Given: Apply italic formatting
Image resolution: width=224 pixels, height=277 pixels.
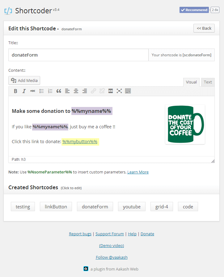Looking at the screenshot, I should click(x=24, y=91).
